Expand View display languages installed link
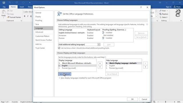 (86, 78)
